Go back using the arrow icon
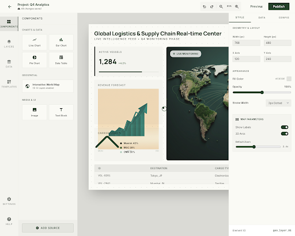The height and width of the screenshot is (236, 295). 10,7
